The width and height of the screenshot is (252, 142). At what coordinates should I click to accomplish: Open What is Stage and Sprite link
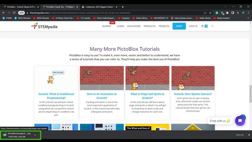[x=147, y=96]
